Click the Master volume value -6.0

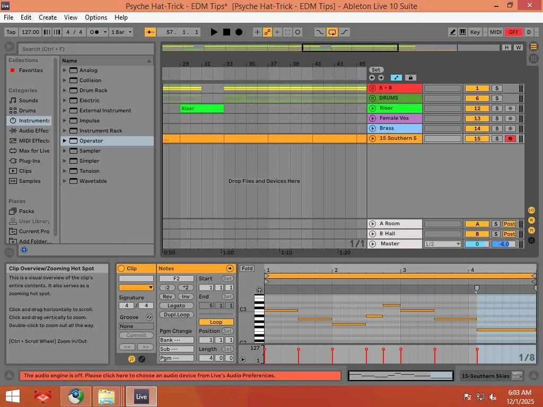point(504,244)
